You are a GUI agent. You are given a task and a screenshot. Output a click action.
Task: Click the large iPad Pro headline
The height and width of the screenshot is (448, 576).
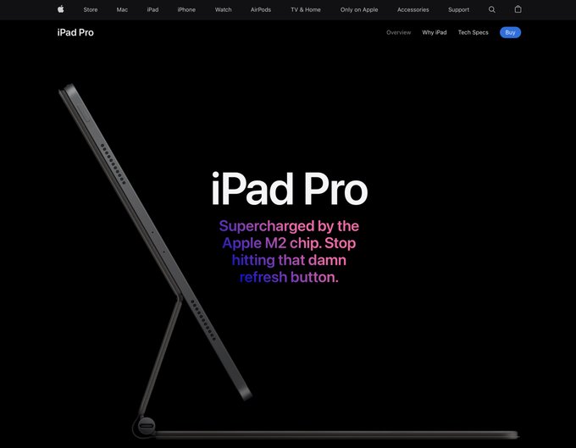(289, 189)
